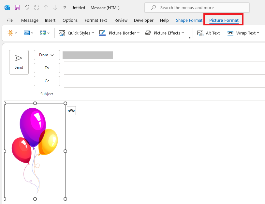Click the To button to pick recipients
This screenshot has width=265, height=204.
[x=47, y=68]
